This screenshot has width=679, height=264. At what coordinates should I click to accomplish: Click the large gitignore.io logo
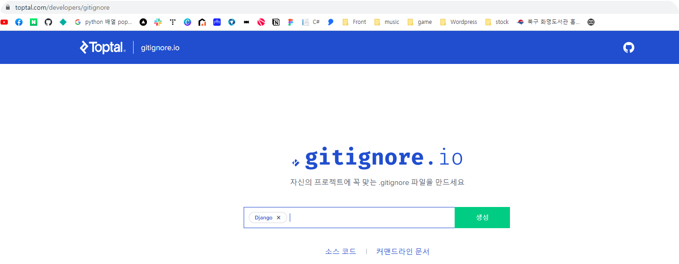pyautogui.click(x=377, y=158)
